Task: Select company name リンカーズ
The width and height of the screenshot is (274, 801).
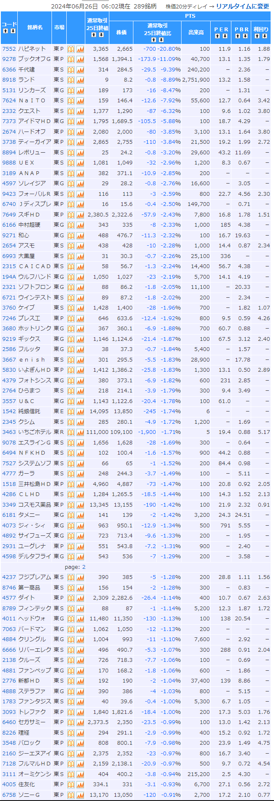Action: pos(32,91)
